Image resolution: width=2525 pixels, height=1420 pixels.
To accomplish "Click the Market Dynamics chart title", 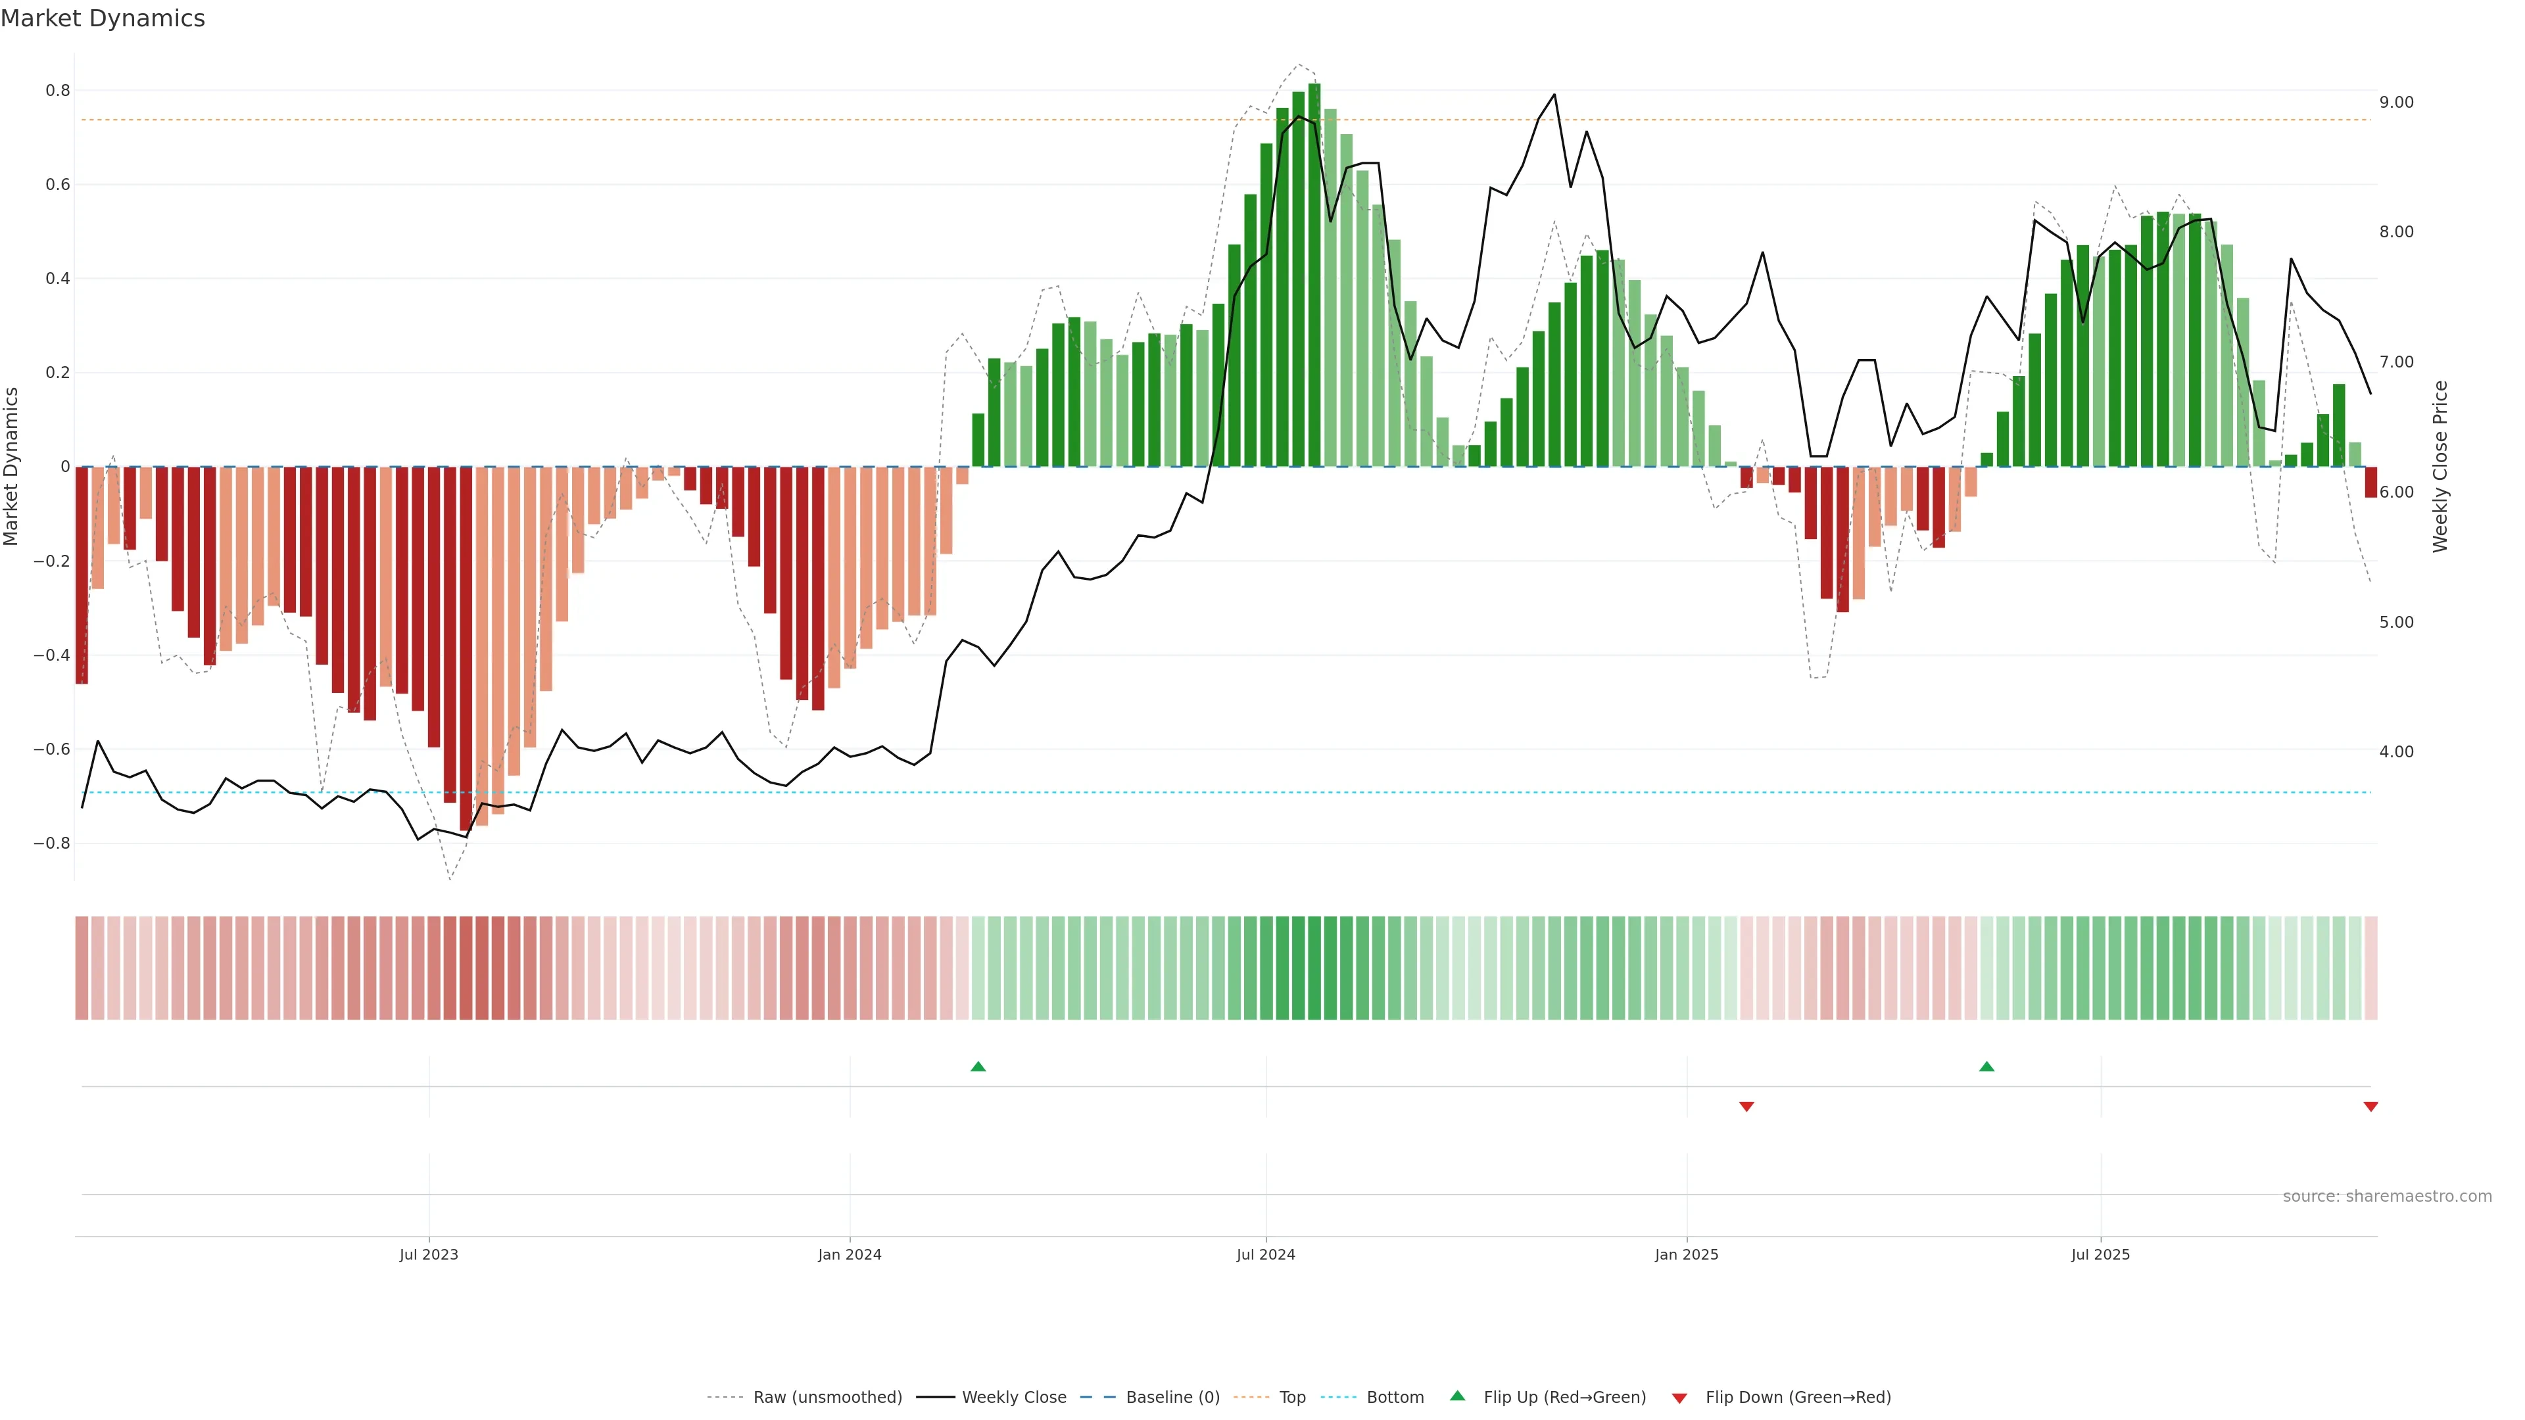I will click(x=103, y=18).
